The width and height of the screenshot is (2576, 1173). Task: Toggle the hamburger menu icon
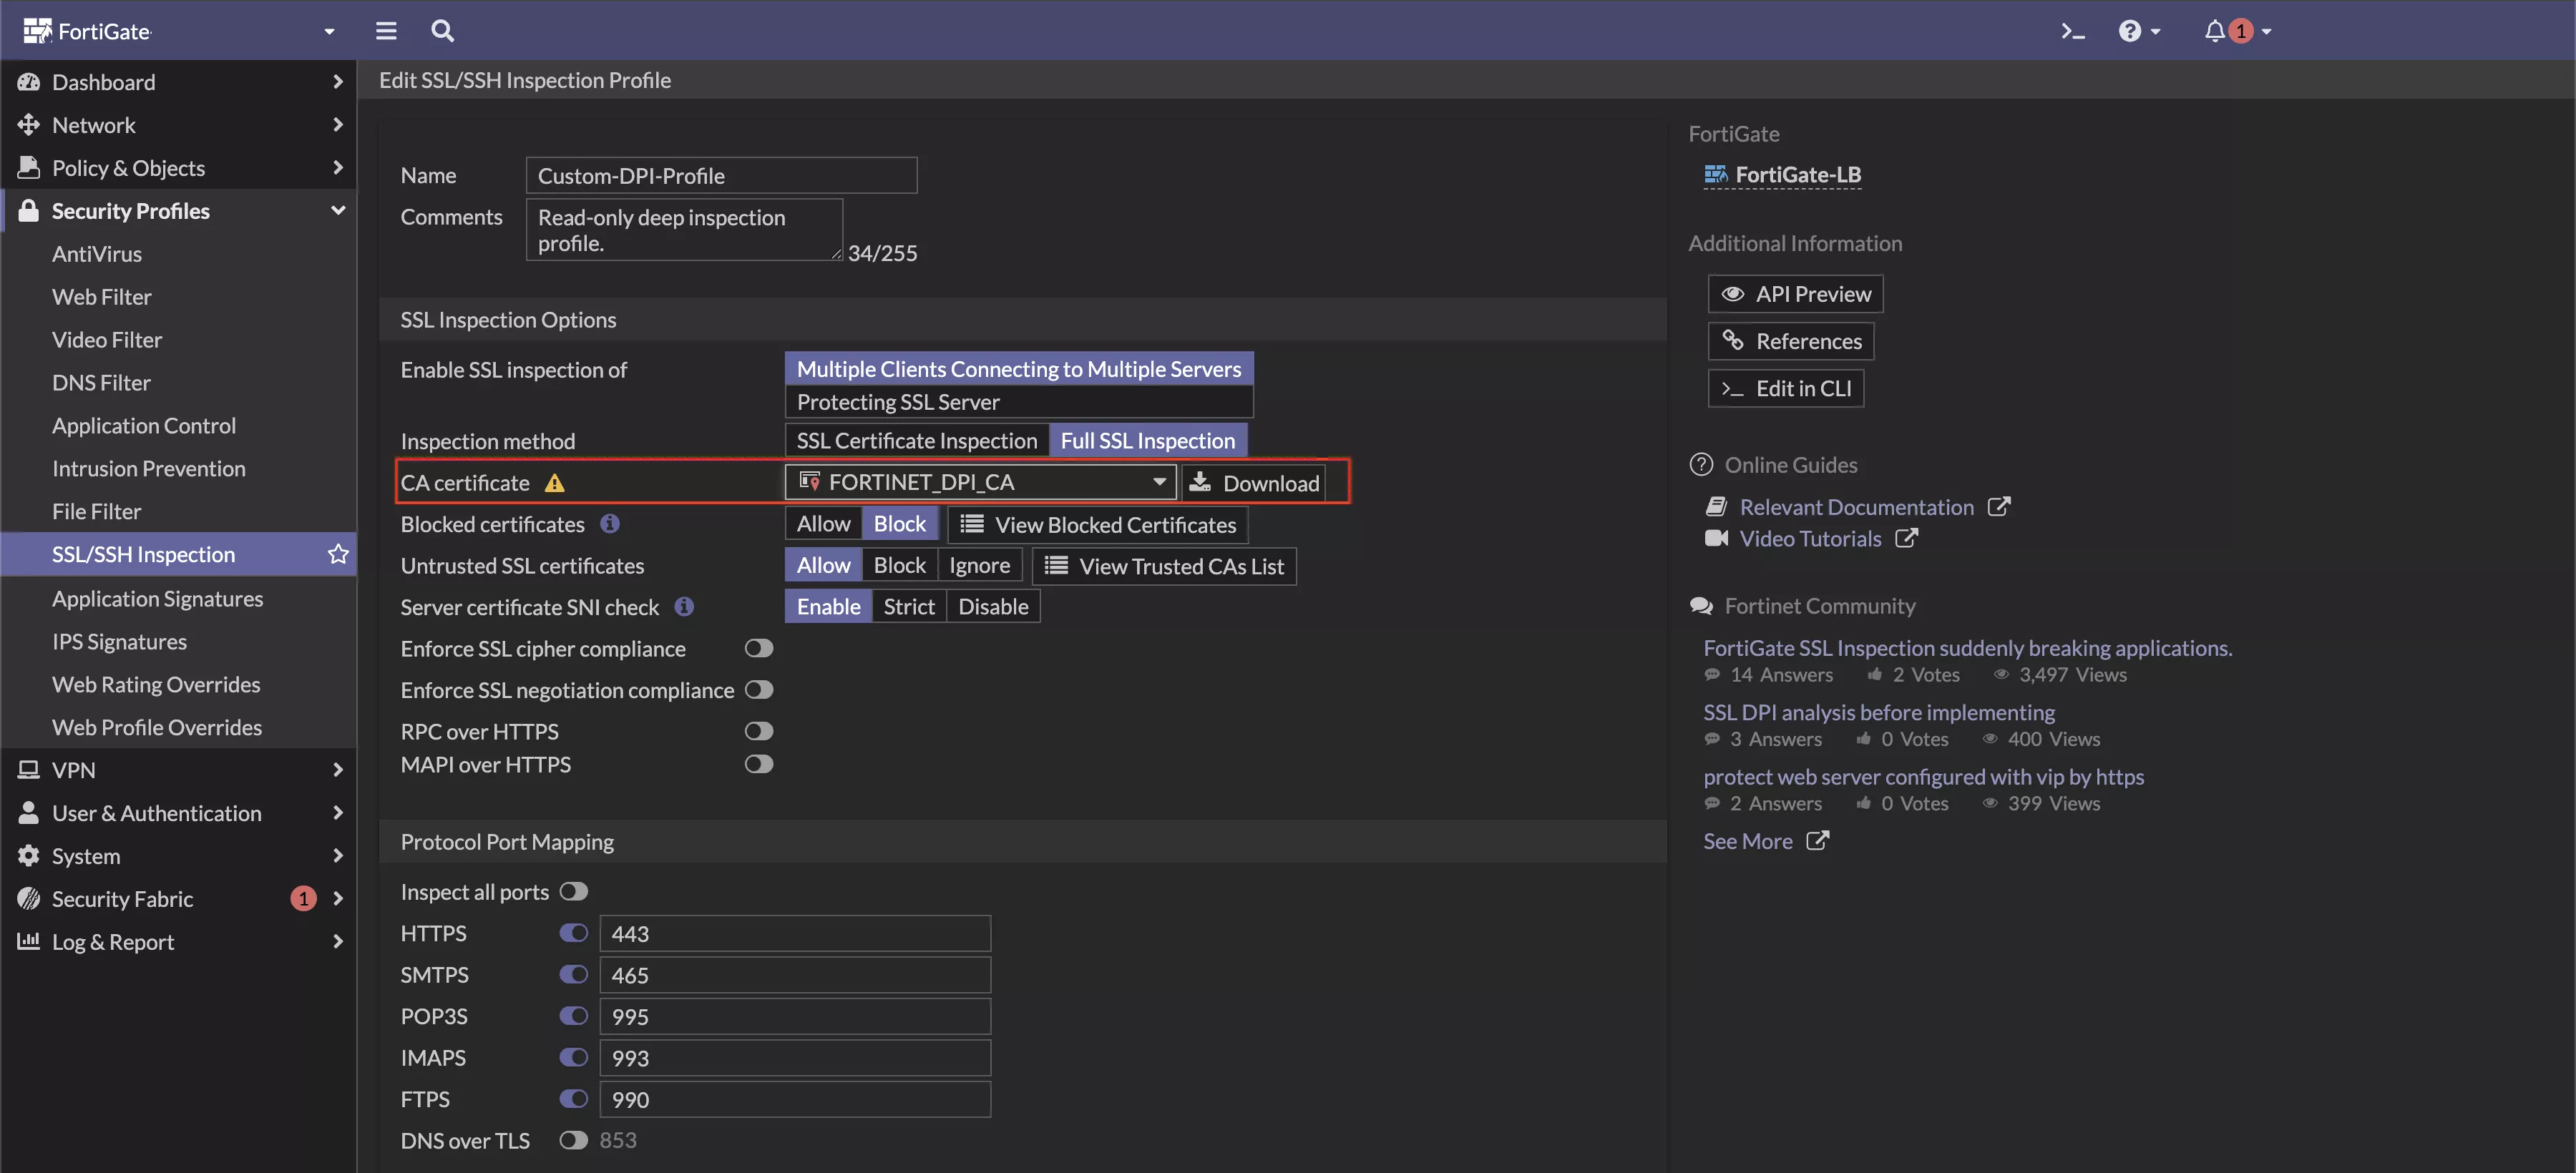[x=386, y=31]
